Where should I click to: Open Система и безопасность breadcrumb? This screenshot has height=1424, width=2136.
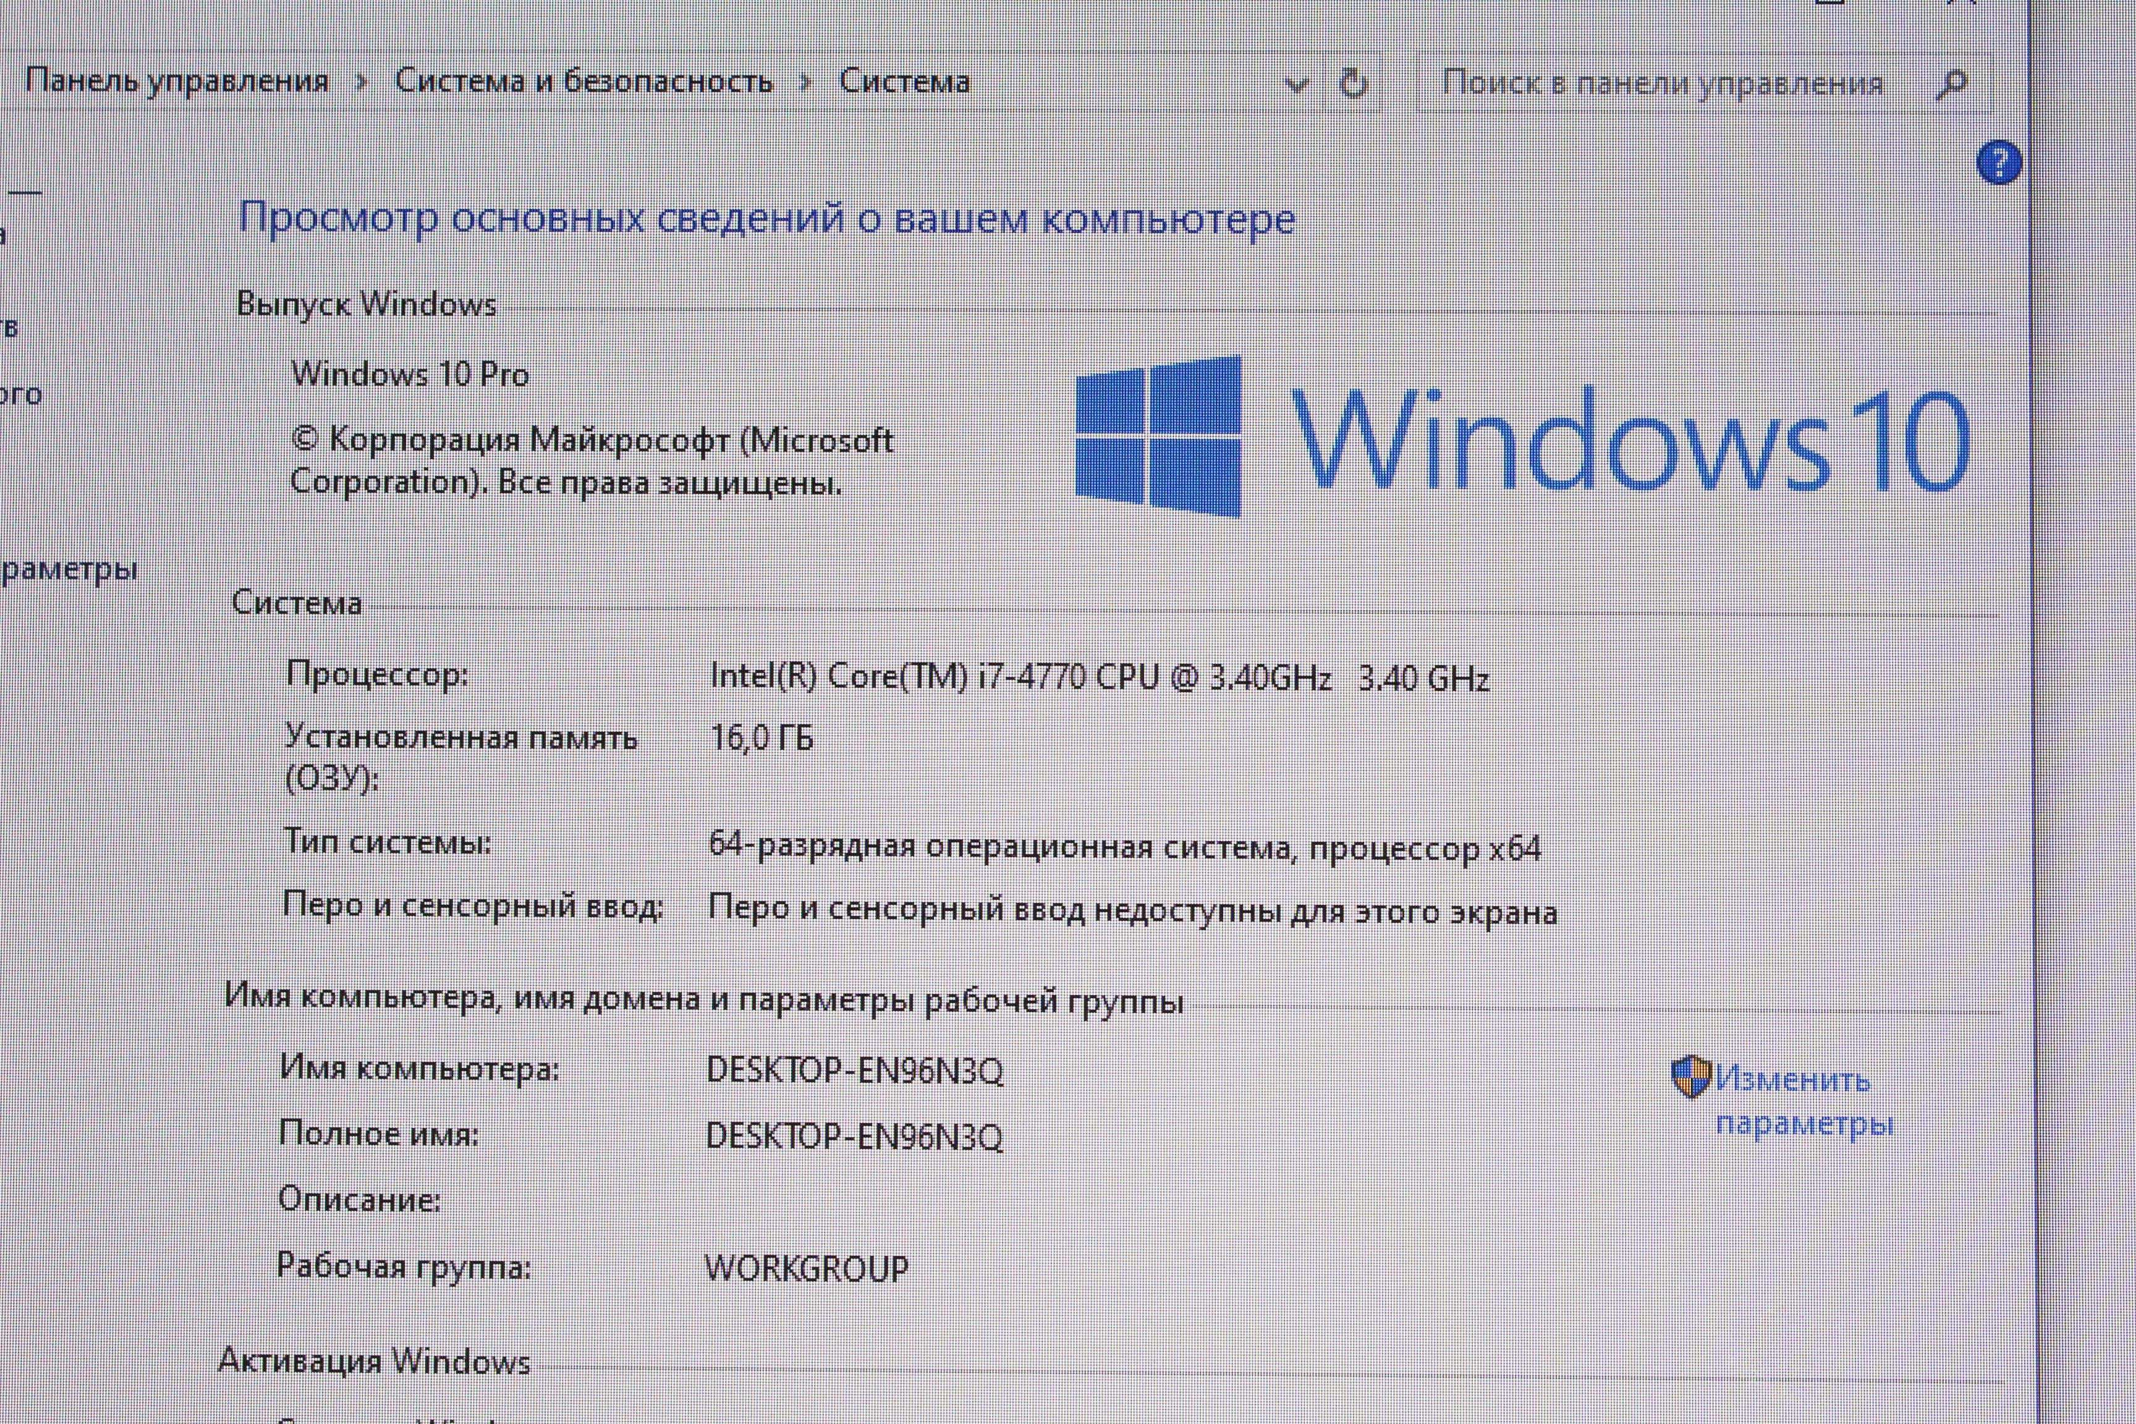click(x=583, y=81)
